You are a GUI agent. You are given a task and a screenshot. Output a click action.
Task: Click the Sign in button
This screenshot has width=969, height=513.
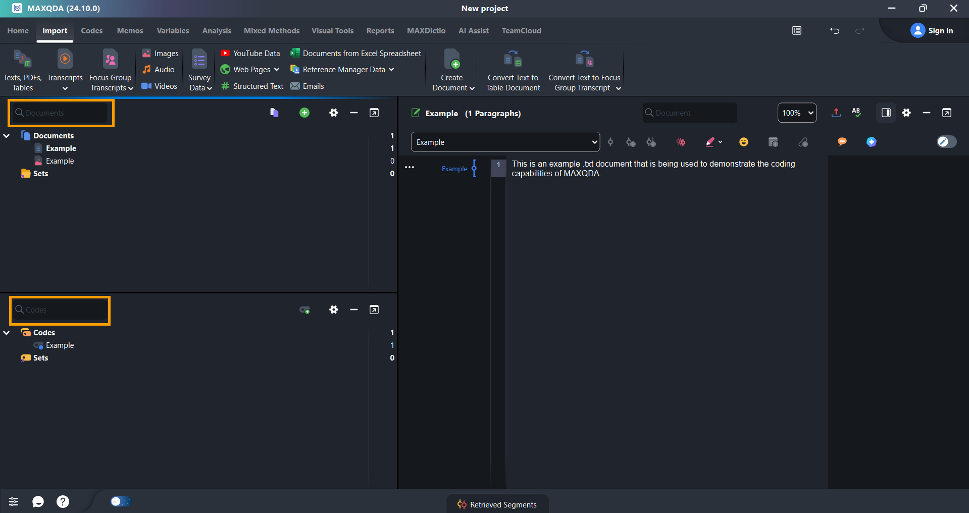(x=932, y=31)
